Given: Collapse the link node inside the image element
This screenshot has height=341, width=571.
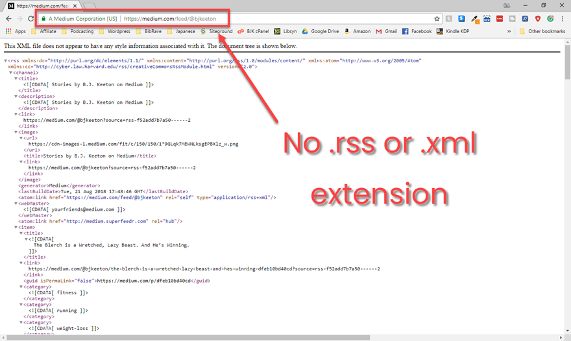Looking at the screenshot, I should 21,161.
